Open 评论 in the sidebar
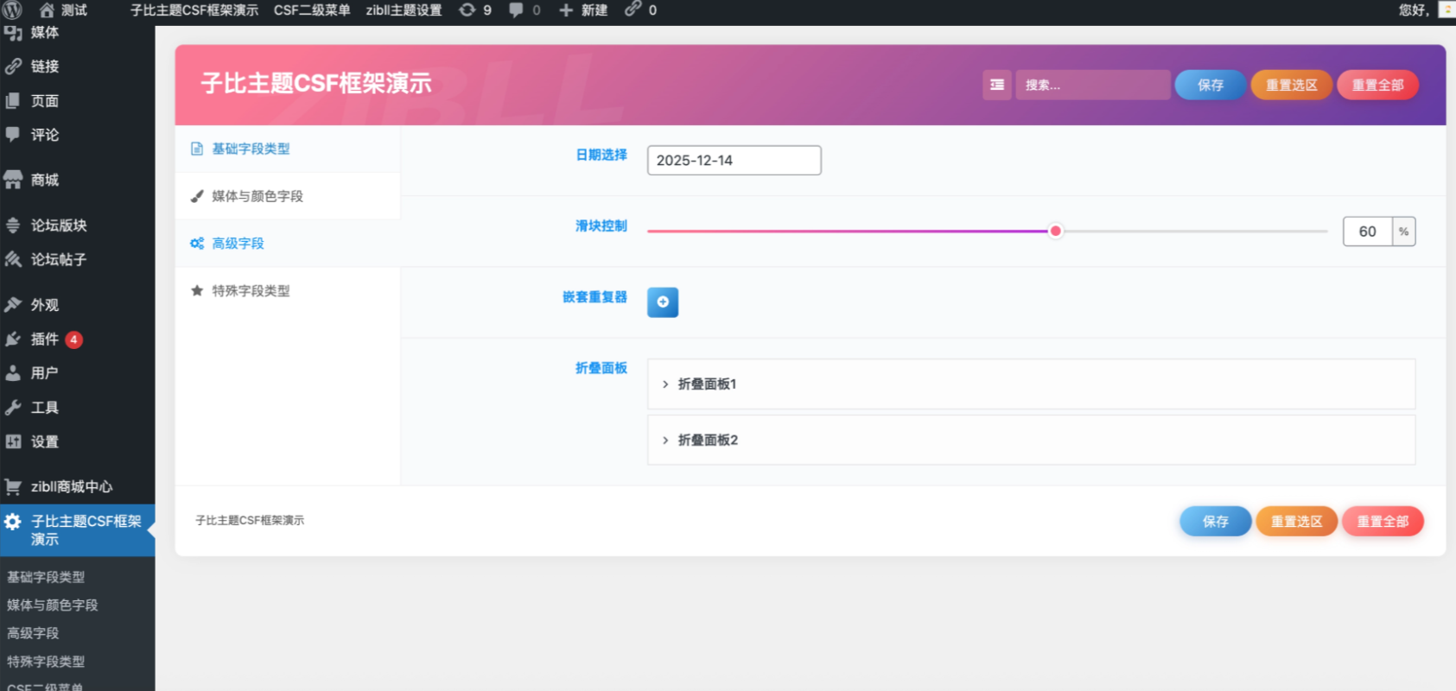 (x=77, y=135)
